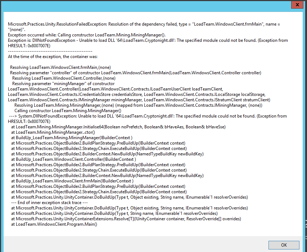Click the '---> System.DllNotFoundException' line

148,116
